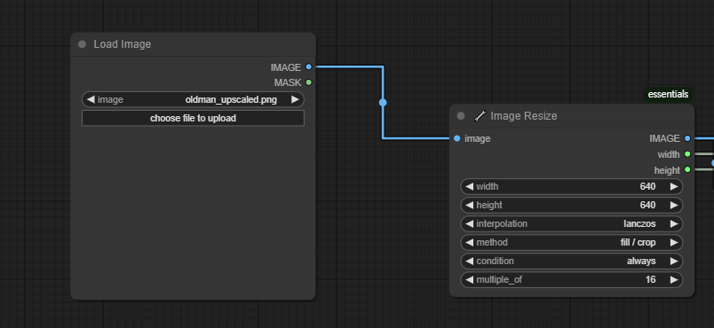Viewport: 714px width, 328px height.
Task: Click the height output socket
Action: point(687,170)
